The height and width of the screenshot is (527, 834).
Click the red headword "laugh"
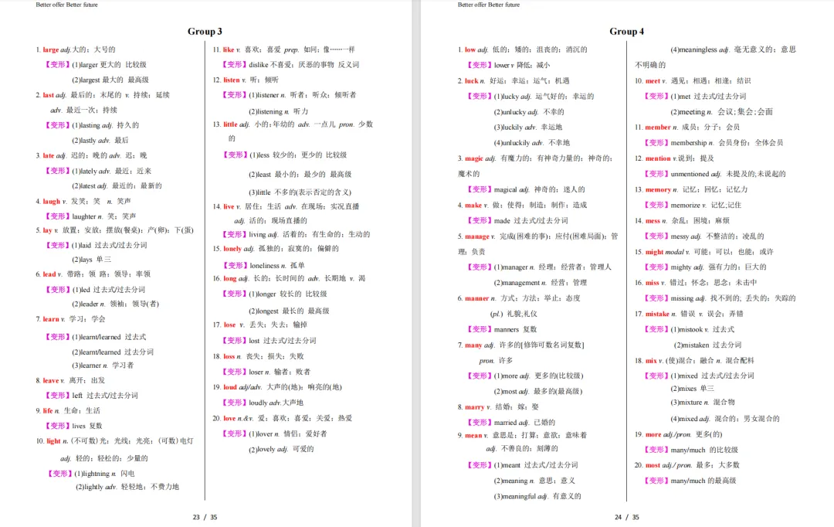(x=52, y=201)
